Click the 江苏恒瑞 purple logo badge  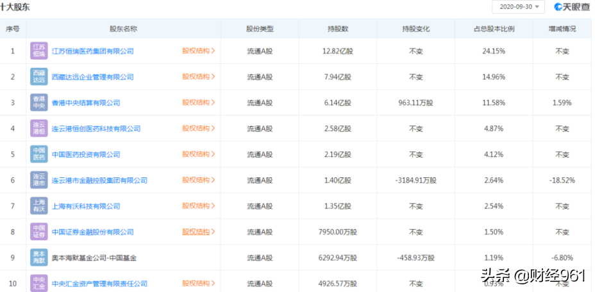(x=39, y=51)
